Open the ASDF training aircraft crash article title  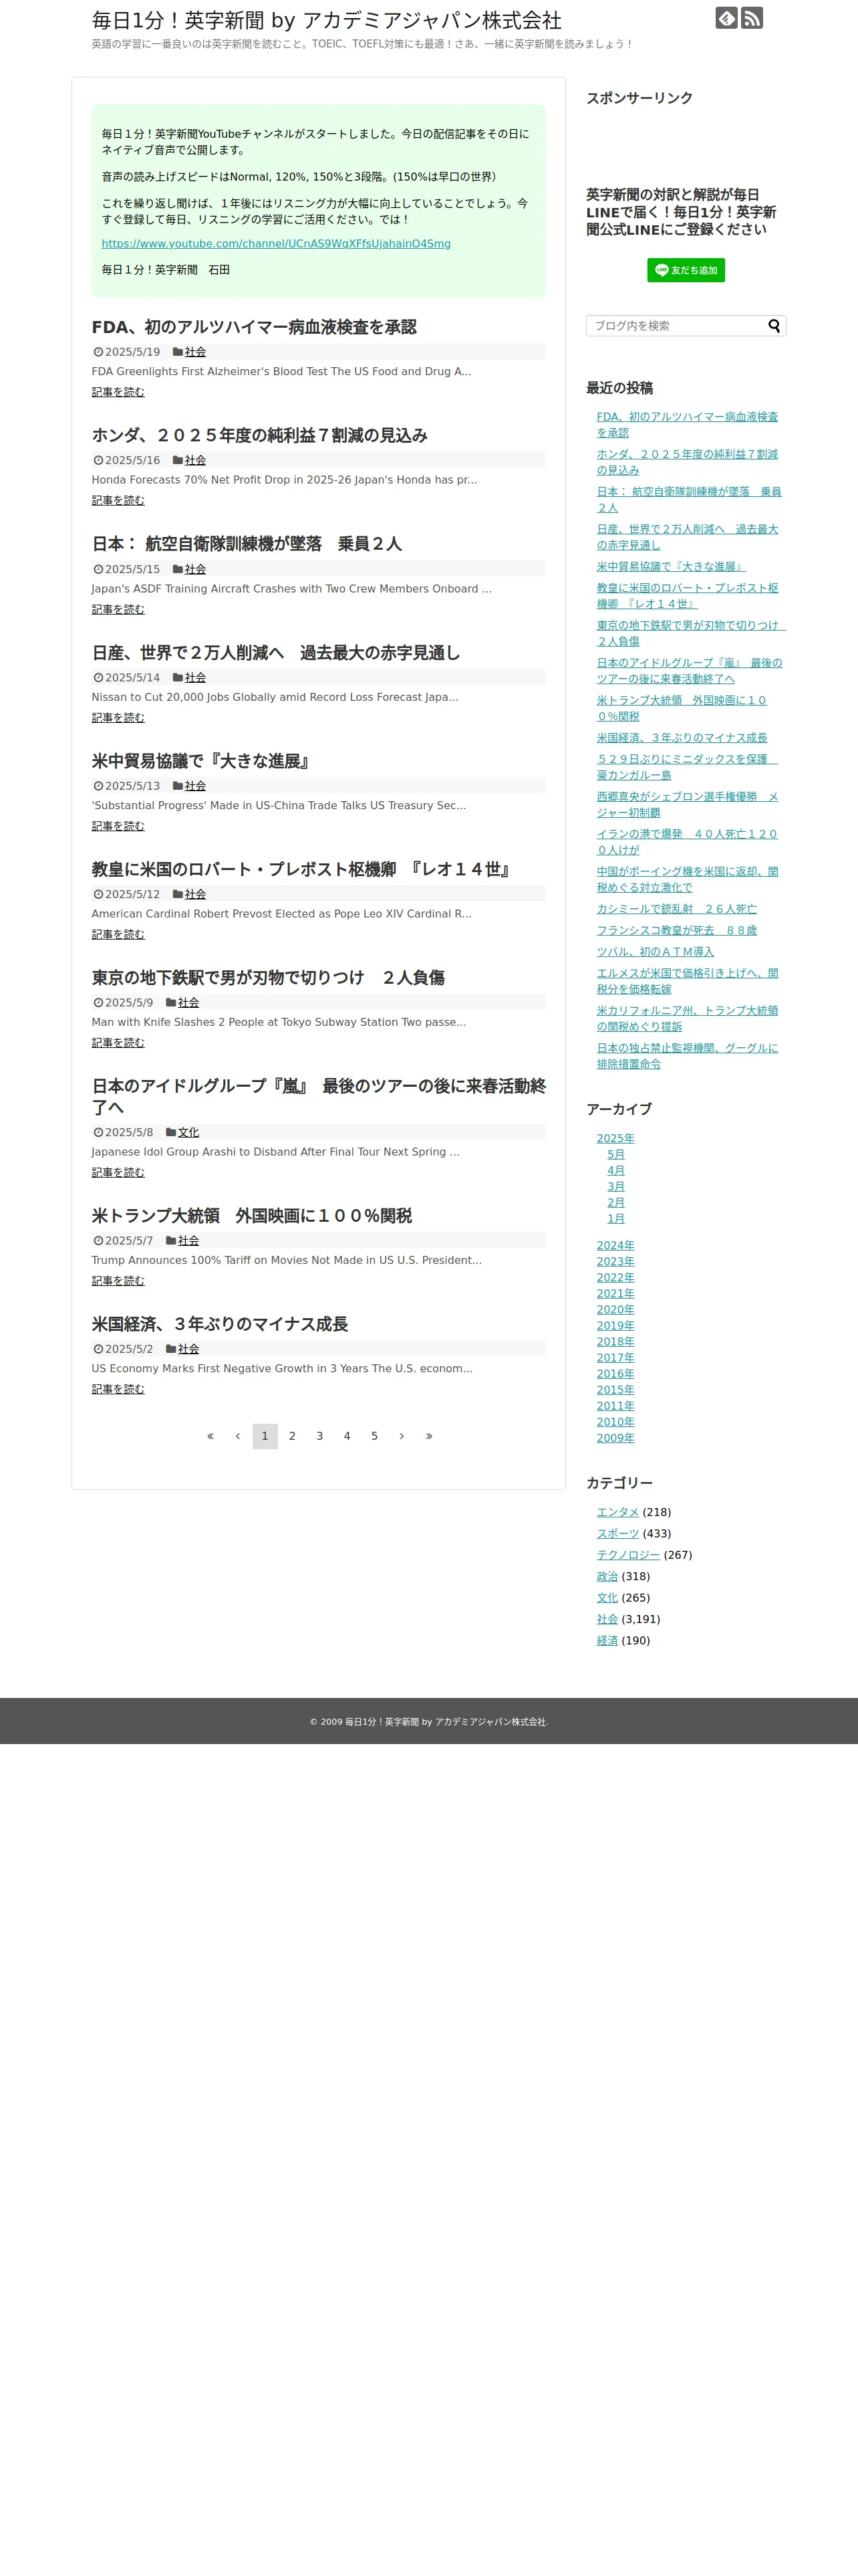click(247, 544)
